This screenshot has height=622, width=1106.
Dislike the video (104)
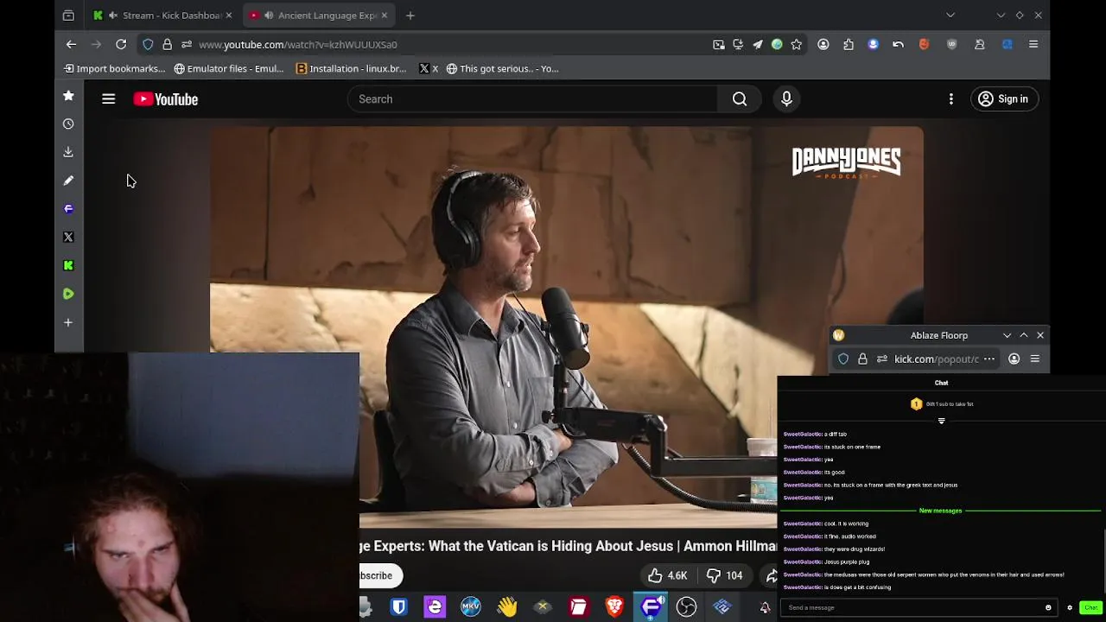(724, 575)
